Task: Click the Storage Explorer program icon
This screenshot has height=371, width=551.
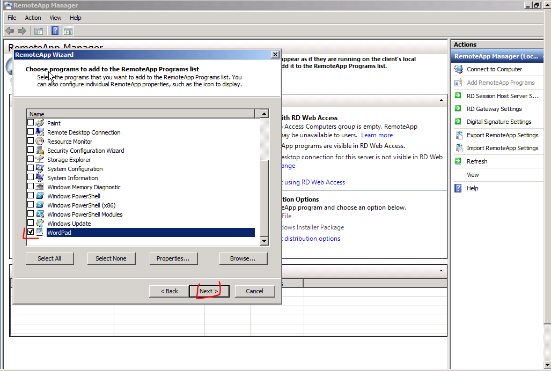Action: click(x=40, y=159)
